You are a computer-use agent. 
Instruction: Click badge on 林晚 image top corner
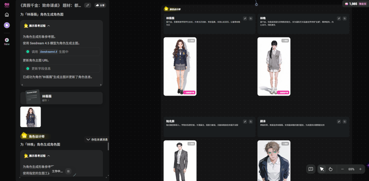(285, 41)
